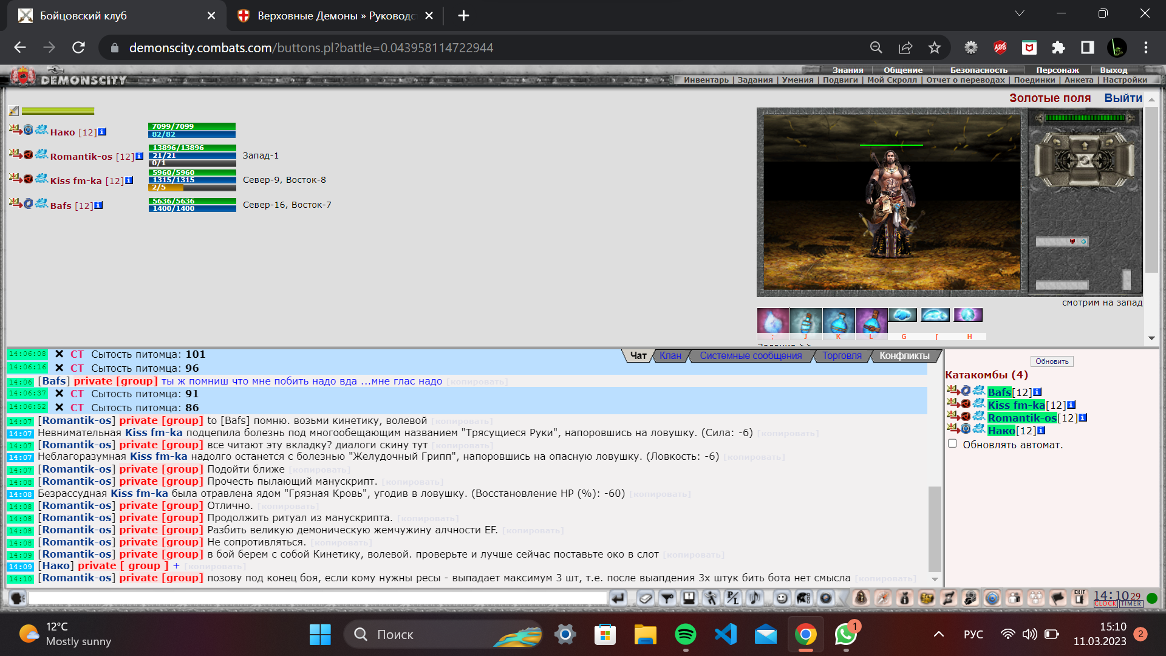Switch to TIMER mode
1166x656 pixels.
(1131, 604)
